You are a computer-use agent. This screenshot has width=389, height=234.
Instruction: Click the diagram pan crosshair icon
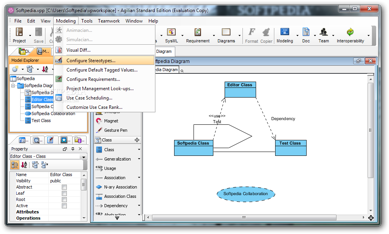pyautogui.click(x=371, y=218)
